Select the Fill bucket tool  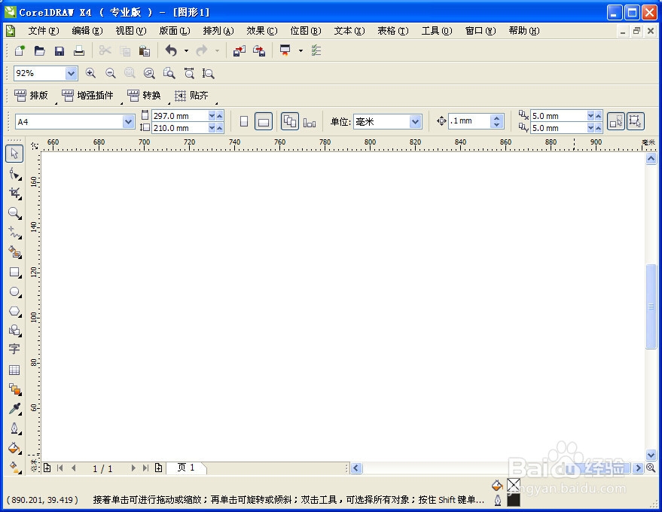tap(15, 448)
